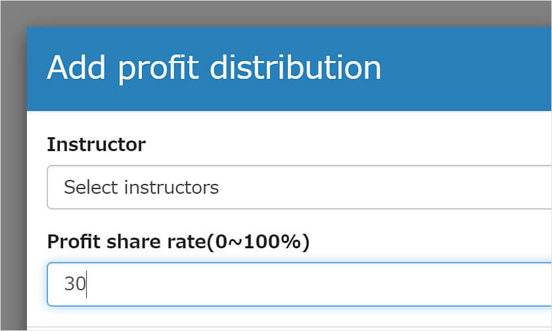The image size is (552, 331).
Task: Click the dimmed overlay above the dialog header
Action: 276,13
